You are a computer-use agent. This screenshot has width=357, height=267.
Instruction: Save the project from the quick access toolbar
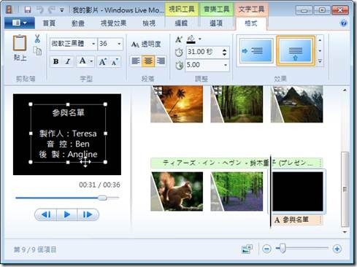pos(28,9)
